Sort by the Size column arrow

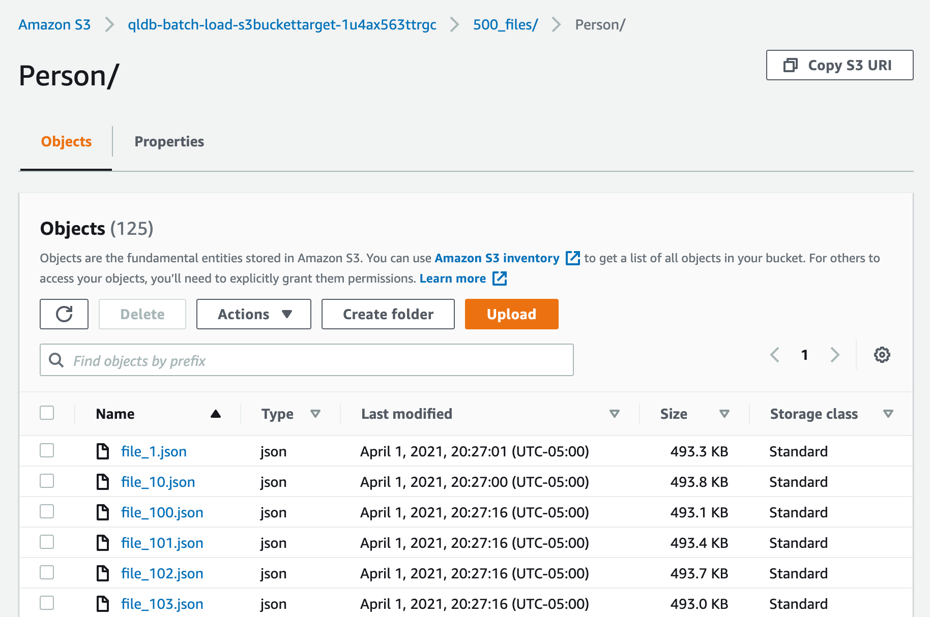(724, 414)
